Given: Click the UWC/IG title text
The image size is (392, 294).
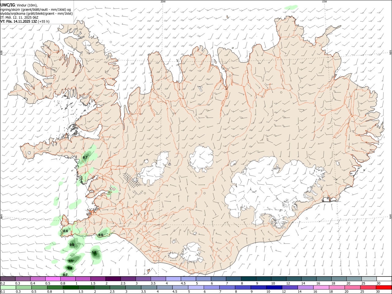Looking at the screenshot, I should (7, 5).
